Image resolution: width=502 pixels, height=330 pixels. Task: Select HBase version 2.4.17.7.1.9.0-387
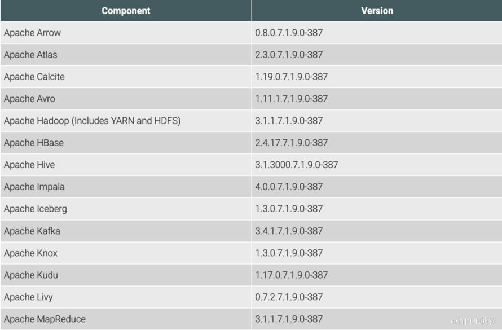[x=291, y=143]
